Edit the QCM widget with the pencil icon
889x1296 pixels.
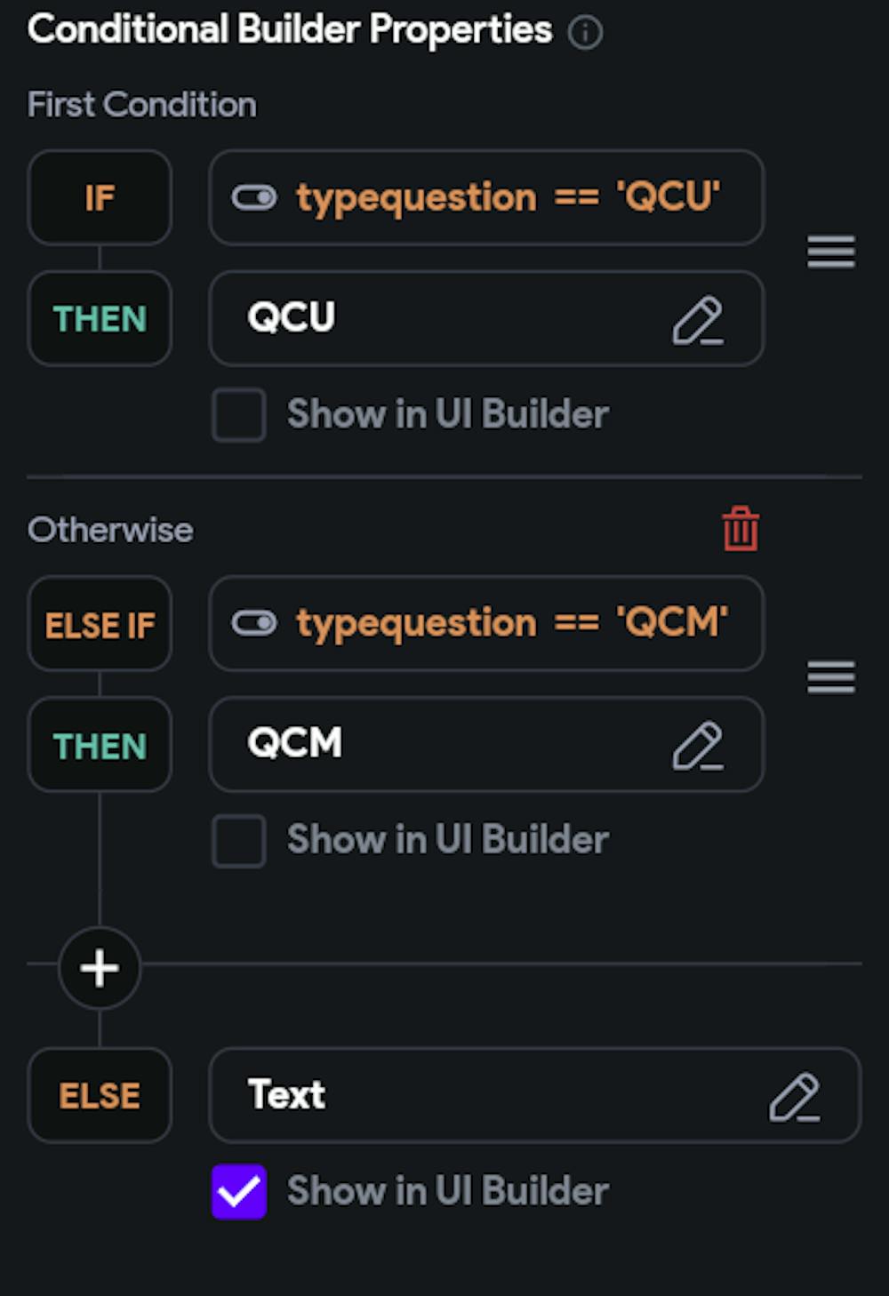(x=698, y=745)
